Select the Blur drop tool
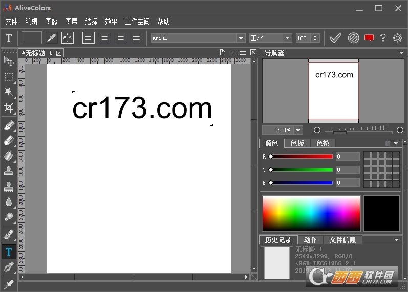408x292 pixels. click(x=9, y=202)
